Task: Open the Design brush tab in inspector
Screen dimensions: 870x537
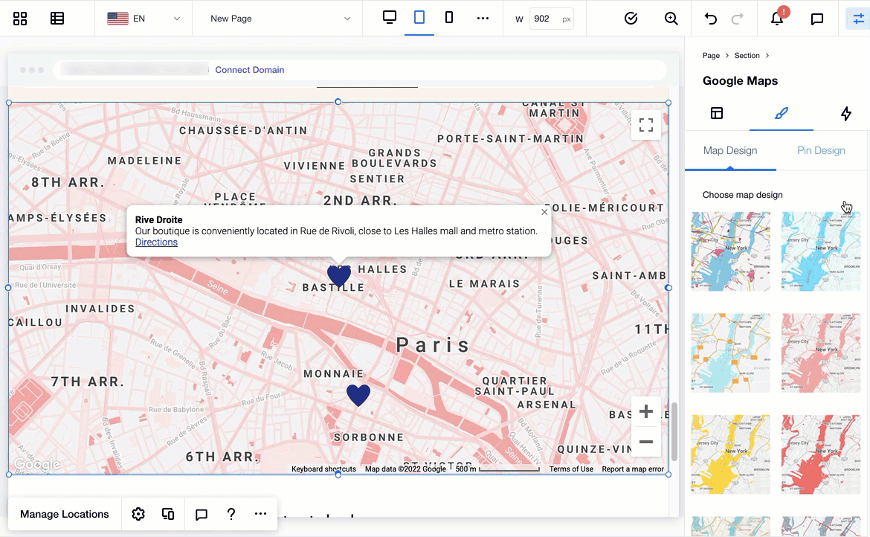Action: point(782,113)
